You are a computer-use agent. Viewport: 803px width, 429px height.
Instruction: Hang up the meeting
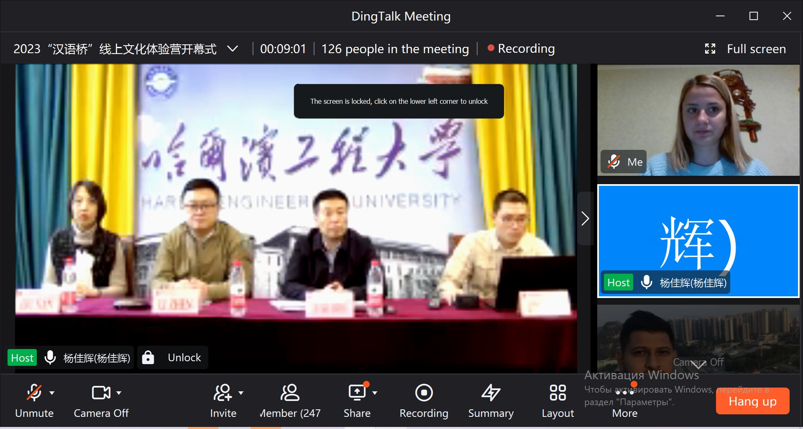(752, 401)
